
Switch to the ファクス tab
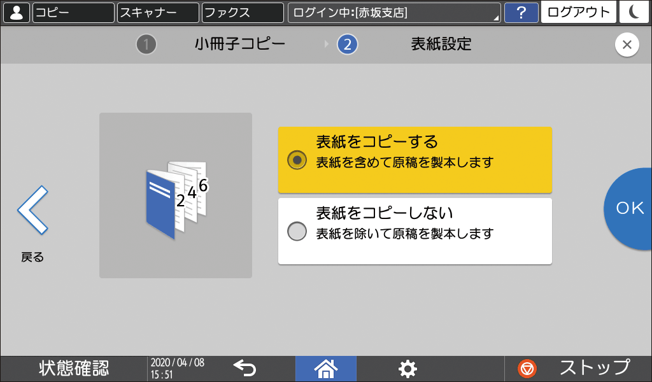(242, 12)
